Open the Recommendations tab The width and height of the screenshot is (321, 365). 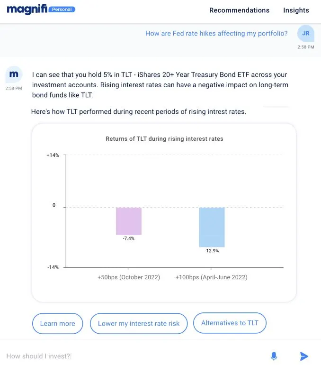[239, 10]
